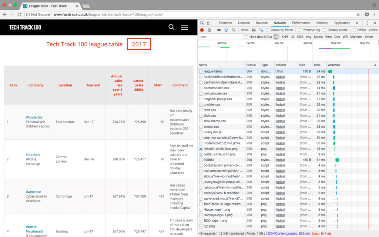Open network search magnifier icon
The width and height of the screenshot is (379, 237).
coord(234,30)
